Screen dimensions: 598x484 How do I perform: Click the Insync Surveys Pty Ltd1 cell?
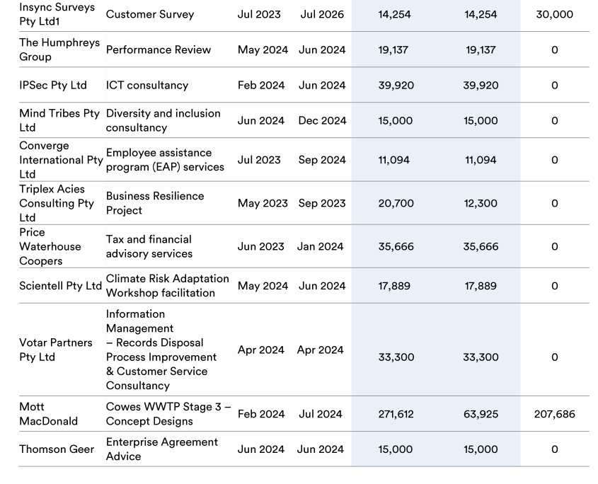pyautogui.click(x=57, y=14)
